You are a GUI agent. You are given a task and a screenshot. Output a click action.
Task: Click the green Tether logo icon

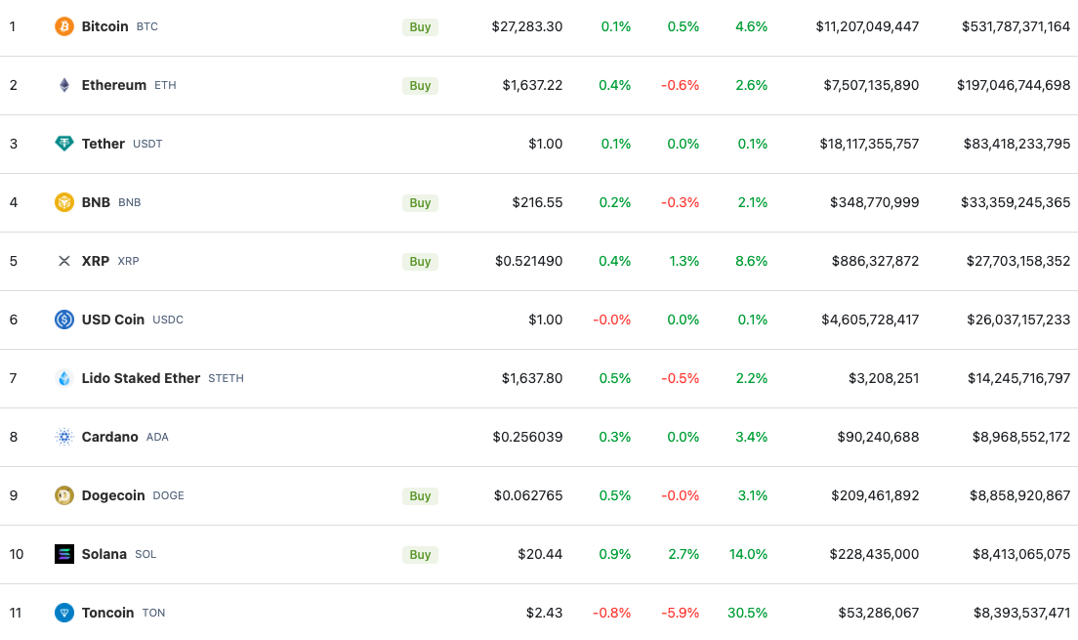click(x=63, y=144)
